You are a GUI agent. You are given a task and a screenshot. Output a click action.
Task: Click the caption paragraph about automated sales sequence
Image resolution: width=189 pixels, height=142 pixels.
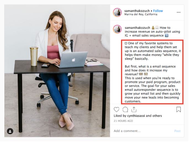[153, 51]
